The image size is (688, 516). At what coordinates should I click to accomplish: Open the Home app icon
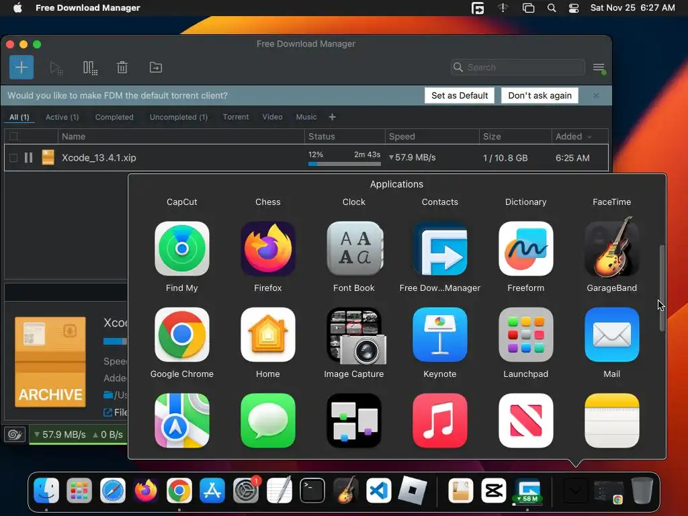pos(267,335)
